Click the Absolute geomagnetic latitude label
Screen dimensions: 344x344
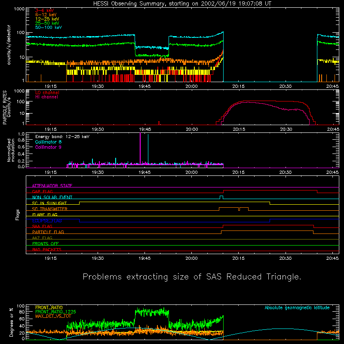tap(297, 307)
